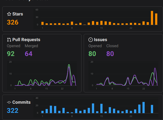This screenshot has width=163, height=120.
Task: Click the highest green peak in Pull Requests chart
Action: 69,65
